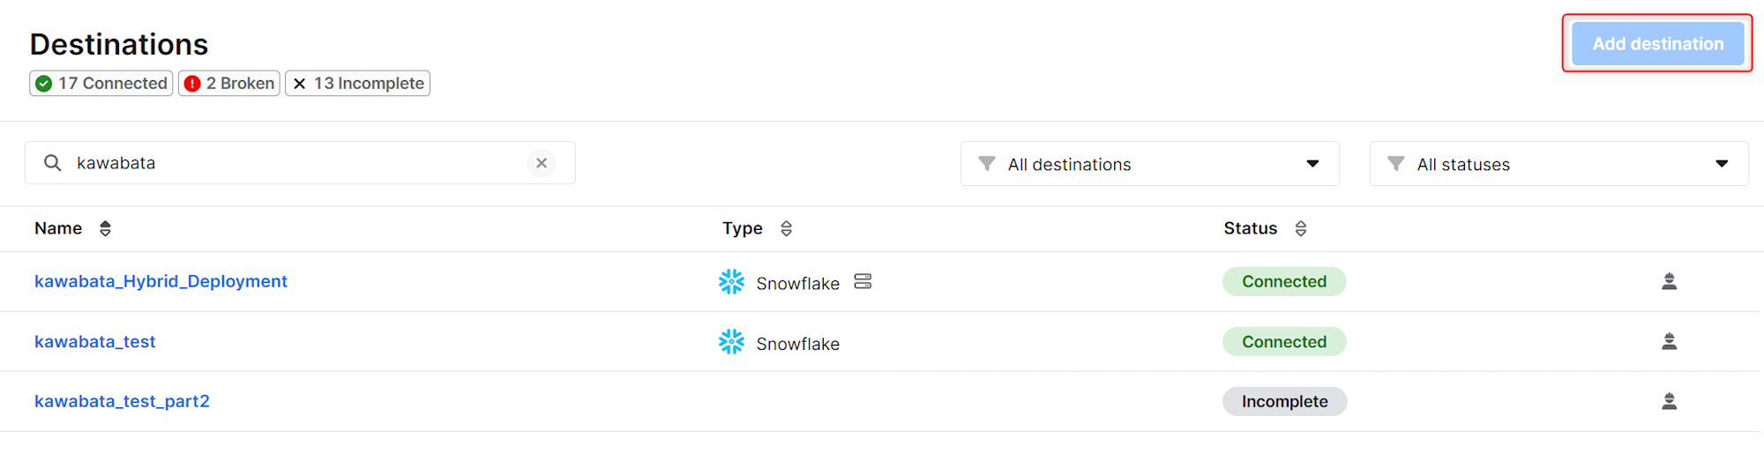1764x461 pixels.
Task: Click the user icon for kawabata_test
Action: tap(1669, 341)
